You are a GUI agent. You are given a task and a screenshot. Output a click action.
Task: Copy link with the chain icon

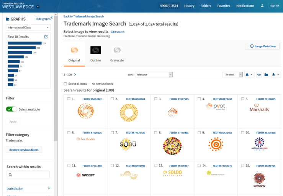[259, 75]
